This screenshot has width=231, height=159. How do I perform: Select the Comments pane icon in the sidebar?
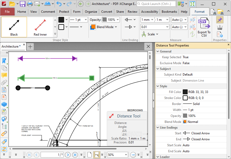point(4,75)
